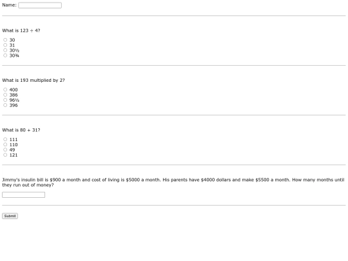Select the 30¾ radio button
The width and height of the screenshot is (348, 261).
coord(5,55)
